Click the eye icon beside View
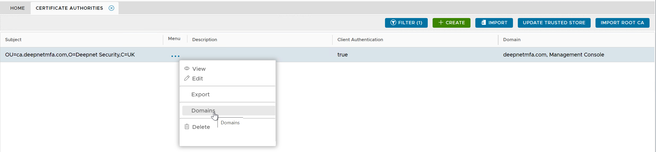Image resolution: width=656 pixels, height=152 pixels. (x=187, y=69)
